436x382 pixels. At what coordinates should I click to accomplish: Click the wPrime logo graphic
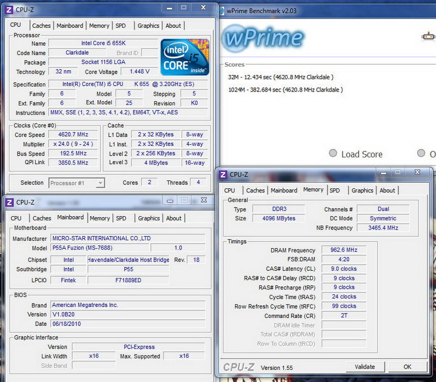coord(263,38)
